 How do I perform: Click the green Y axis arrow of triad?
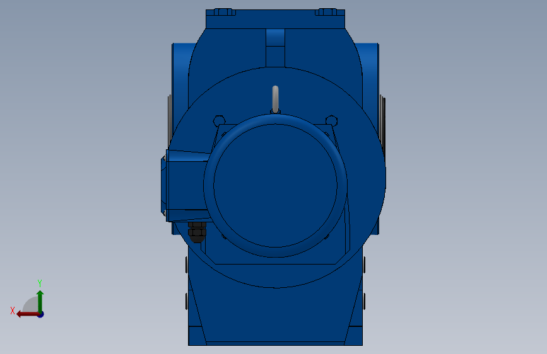click(40, 300)
